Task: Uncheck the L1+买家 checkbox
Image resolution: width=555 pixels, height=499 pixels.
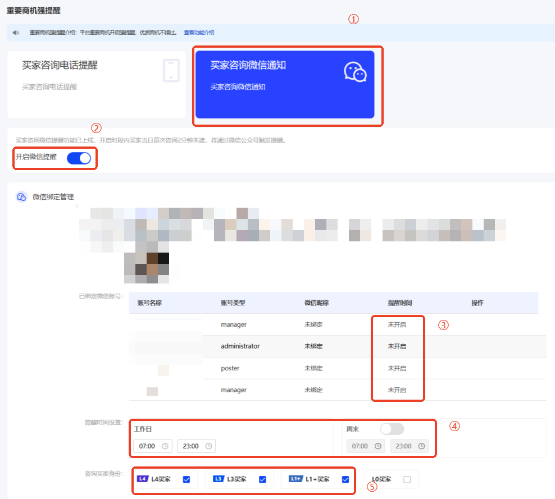Action: pos(345,479)
